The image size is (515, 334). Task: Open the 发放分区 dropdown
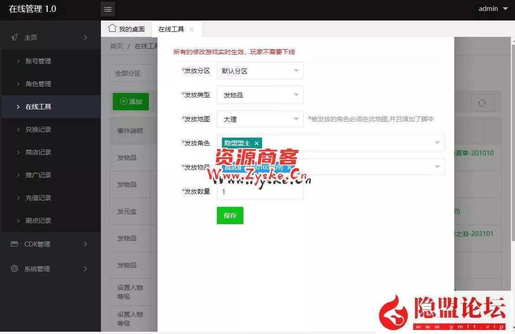pyautogui.click(x=260, y=71)
